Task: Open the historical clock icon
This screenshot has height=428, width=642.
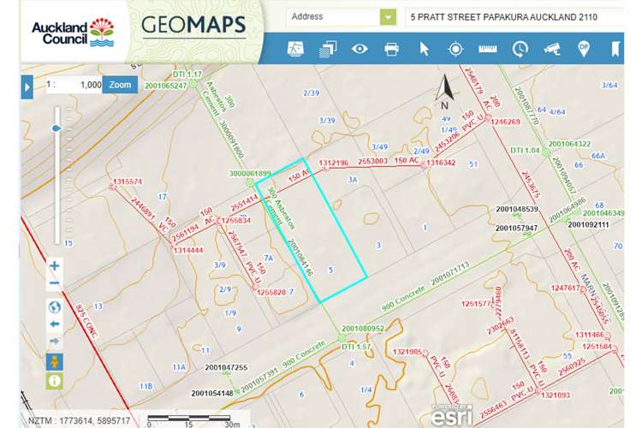Action: coord(520,49)
